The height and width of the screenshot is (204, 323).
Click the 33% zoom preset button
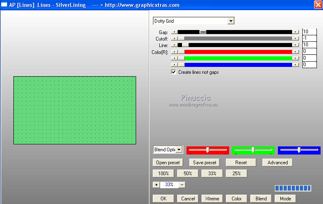point(212,173)
